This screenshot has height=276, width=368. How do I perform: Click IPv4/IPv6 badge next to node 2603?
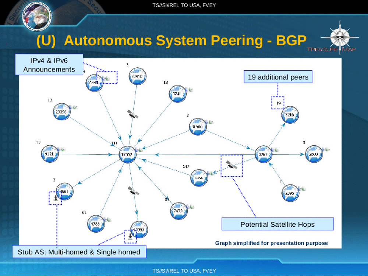coord(326,149)
